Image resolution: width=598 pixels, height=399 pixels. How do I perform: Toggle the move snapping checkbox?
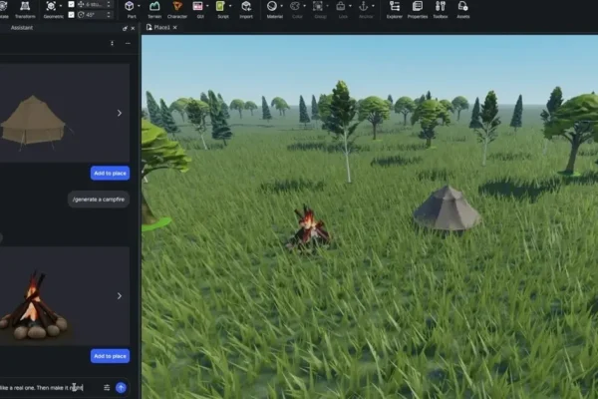pos(71,4)
